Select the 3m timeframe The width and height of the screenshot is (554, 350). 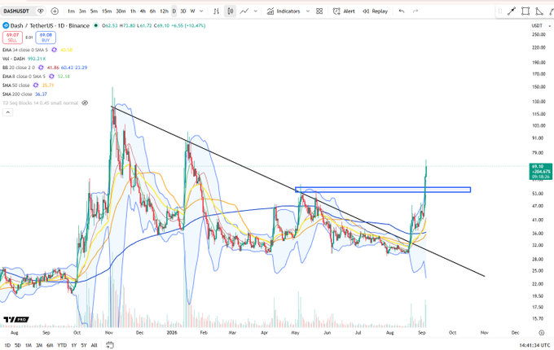click(x=82, y=11)
